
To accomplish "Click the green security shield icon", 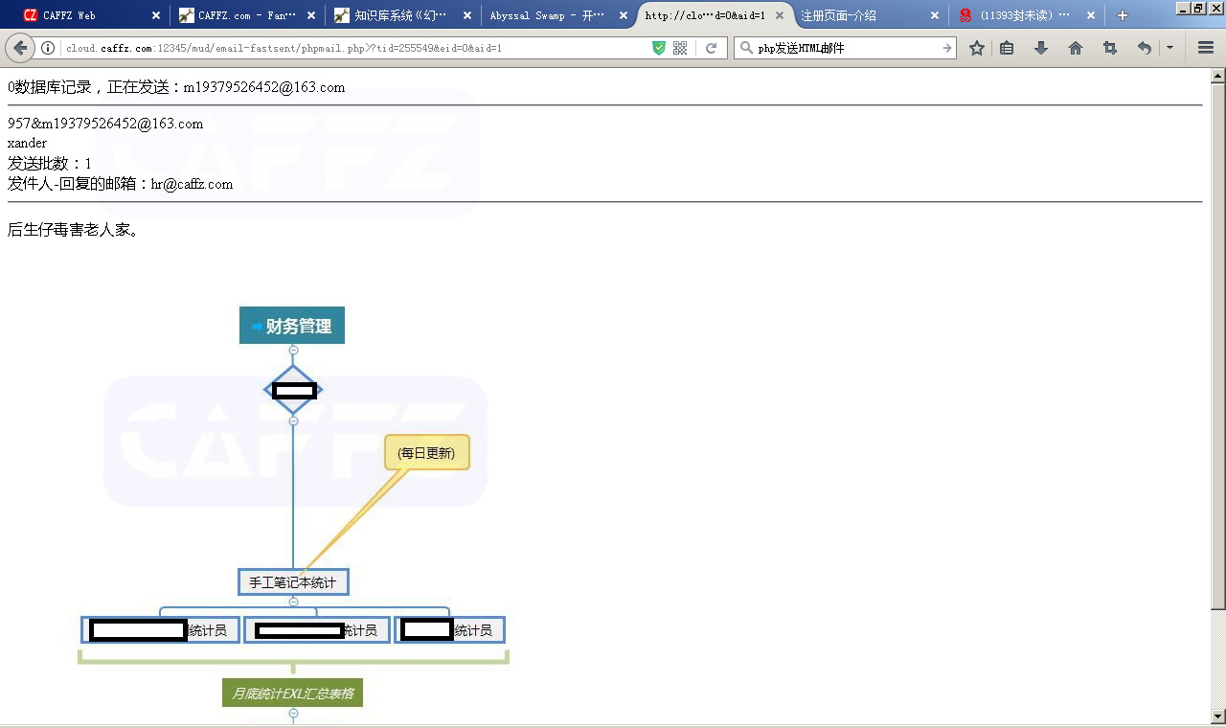I will [x=658, y=48].
